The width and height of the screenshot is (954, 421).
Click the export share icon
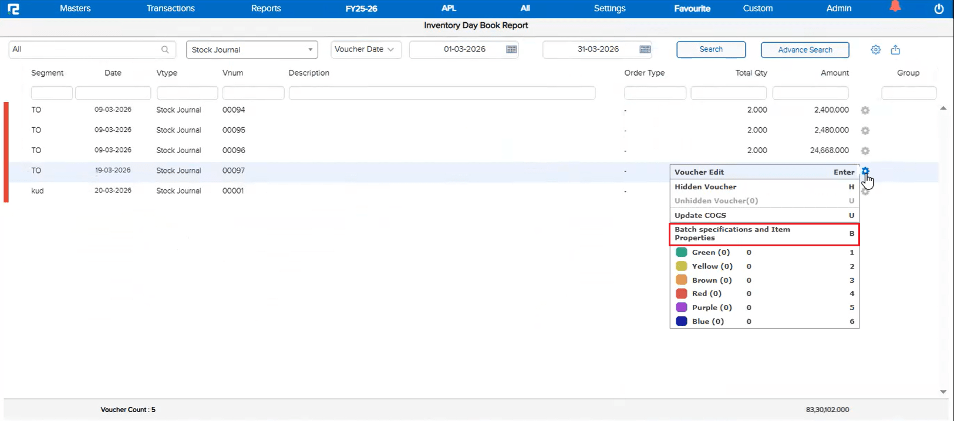coord(895,50)
